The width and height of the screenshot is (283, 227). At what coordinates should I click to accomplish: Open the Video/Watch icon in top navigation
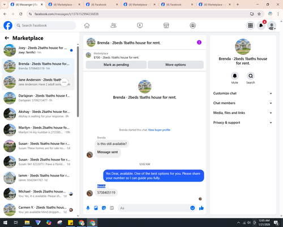(x=140, y=26)
